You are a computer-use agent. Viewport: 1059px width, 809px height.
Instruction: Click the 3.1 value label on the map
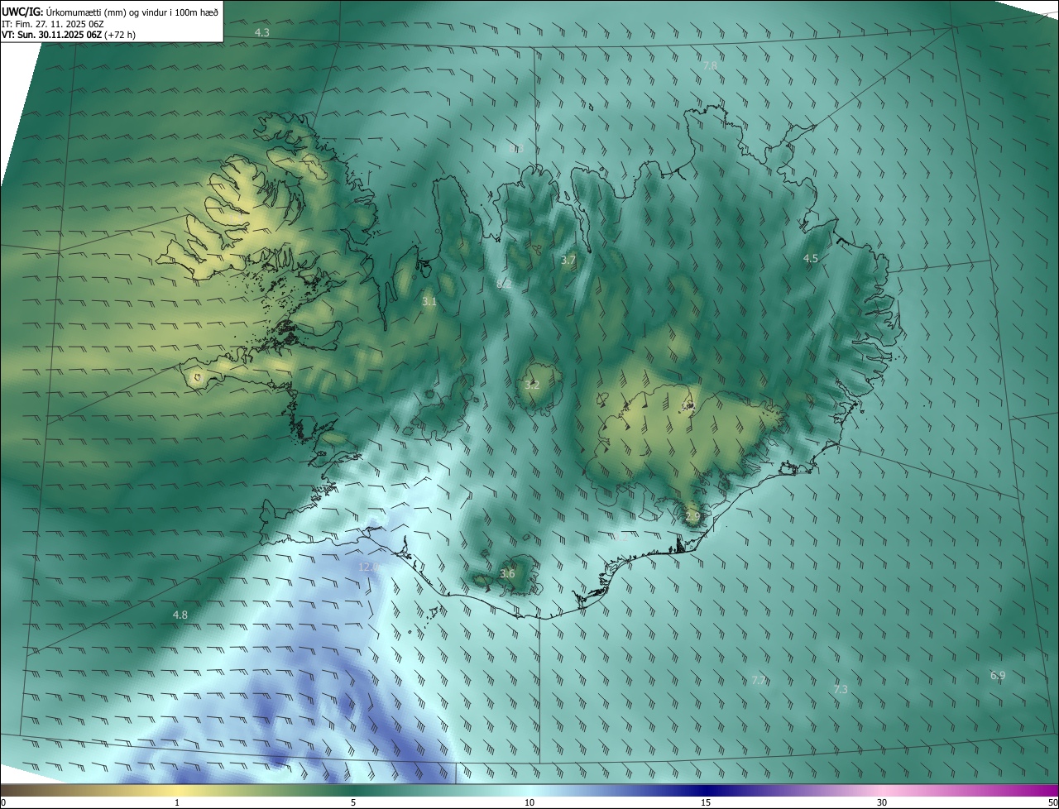(429, 302)
